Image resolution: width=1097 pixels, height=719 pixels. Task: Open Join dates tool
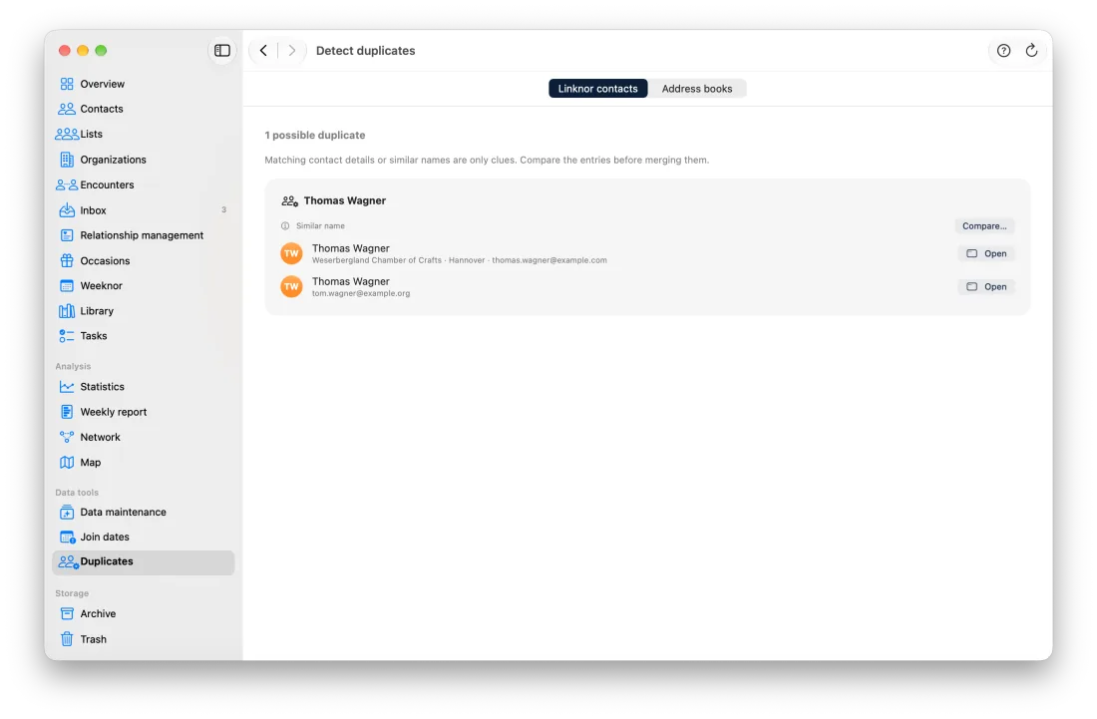coord(143,538)
